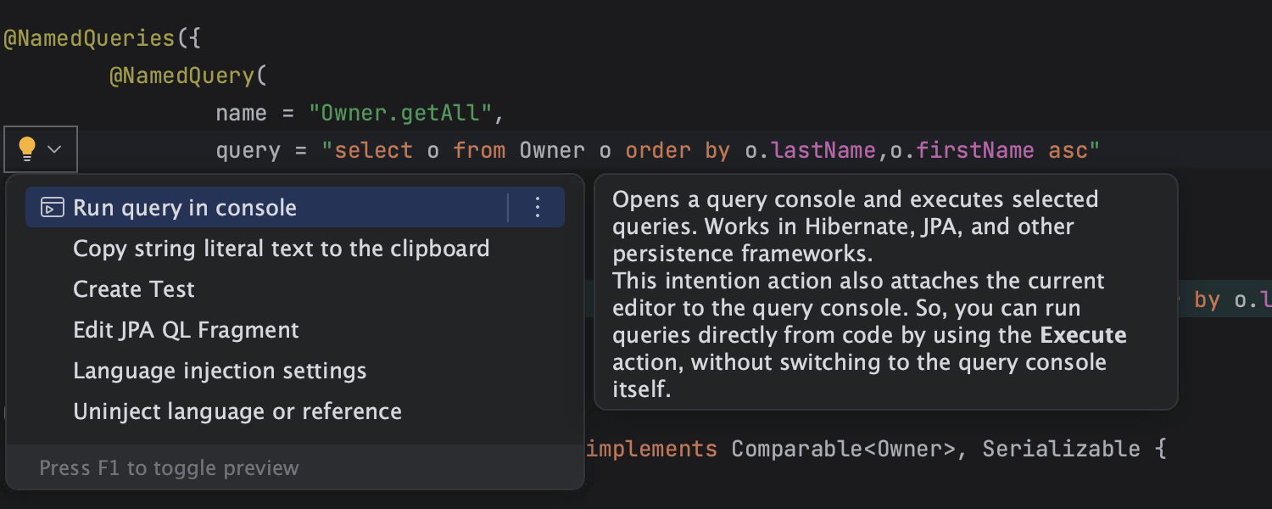The height and width of the screenshot is (509, 1272).
Task: Choose Copy string literal text to the clipboard
Action: click(281, 249)
